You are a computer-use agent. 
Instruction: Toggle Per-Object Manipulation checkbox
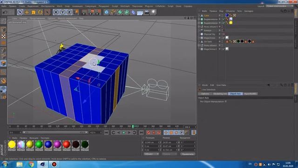[225, 102]
